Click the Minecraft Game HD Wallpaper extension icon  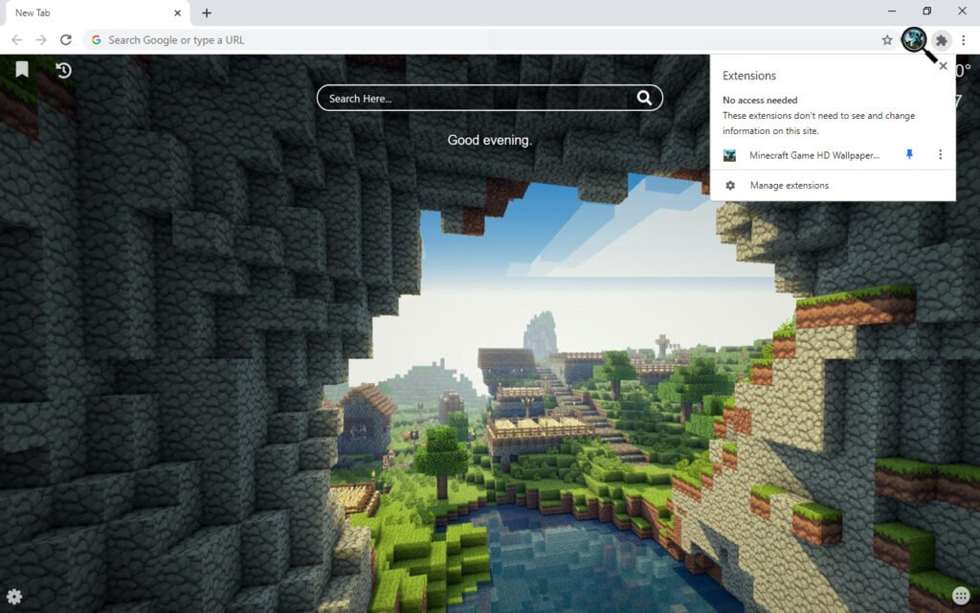(x=730, y=154)
